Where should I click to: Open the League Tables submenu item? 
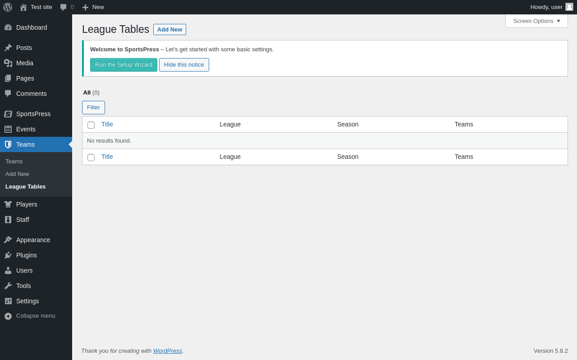pos(25,186)
